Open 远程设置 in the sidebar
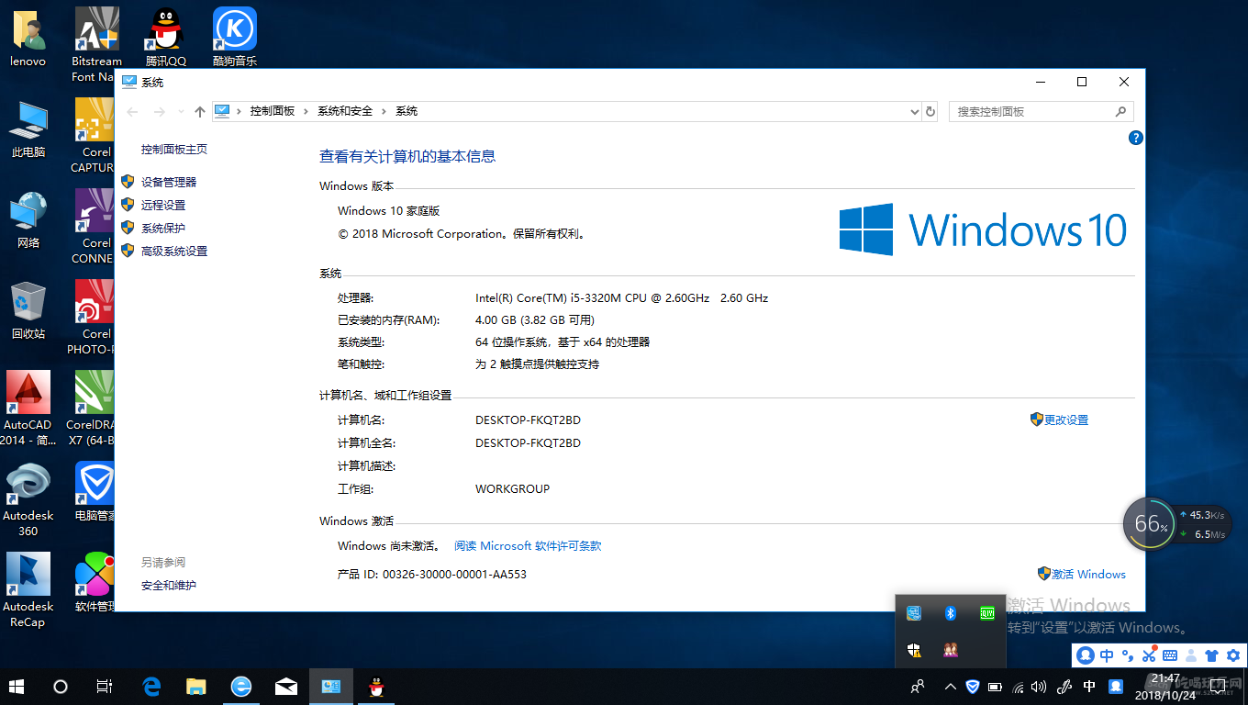Screen dimensions: 1248x705 click(163, 206)
